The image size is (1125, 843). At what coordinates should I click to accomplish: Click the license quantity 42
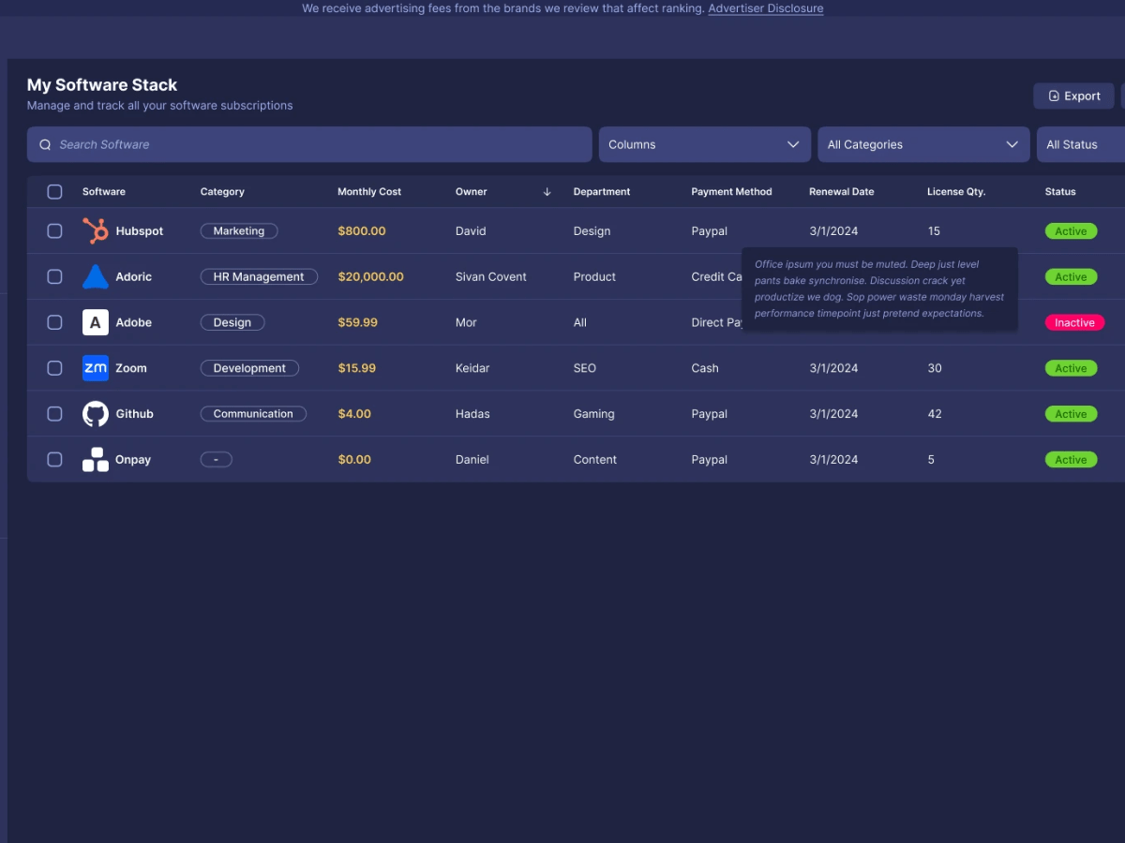pyautogui.click(x=935, y=414)
